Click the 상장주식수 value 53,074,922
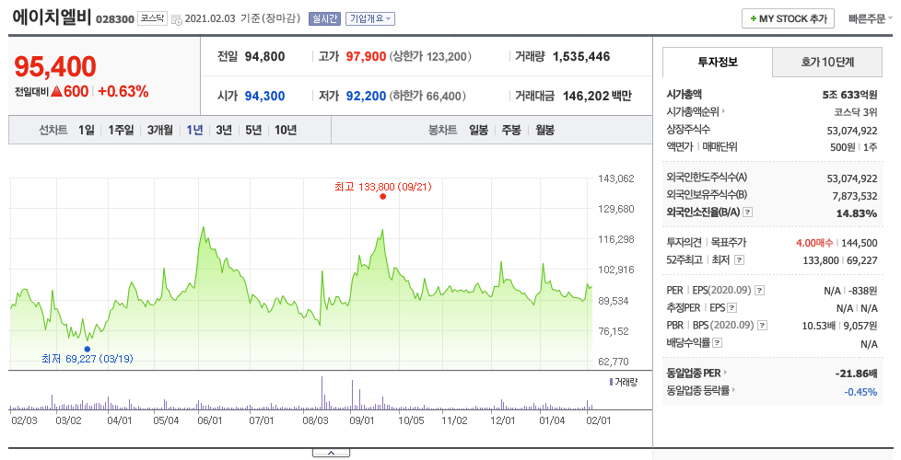The width and height of the screenshot is (901, 460). tap(852, 131)
